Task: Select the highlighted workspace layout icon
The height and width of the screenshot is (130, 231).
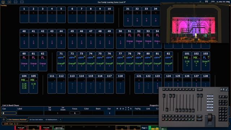Action: [x=3, y=2]
